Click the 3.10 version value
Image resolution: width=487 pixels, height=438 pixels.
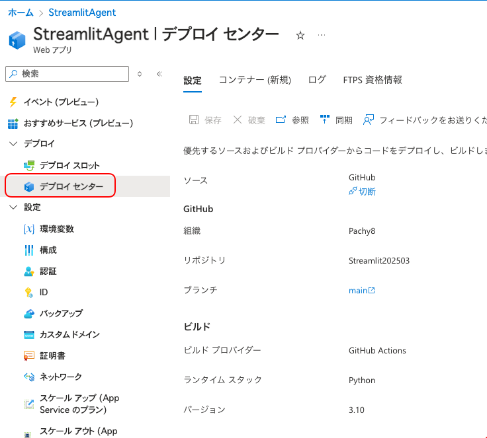point(356,410)
